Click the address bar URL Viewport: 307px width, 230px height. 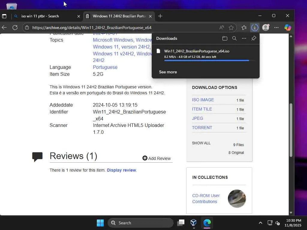coord(92,28)
